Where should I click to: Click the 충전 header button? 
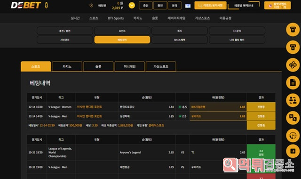pyautogui.click(x=146, y=5)
